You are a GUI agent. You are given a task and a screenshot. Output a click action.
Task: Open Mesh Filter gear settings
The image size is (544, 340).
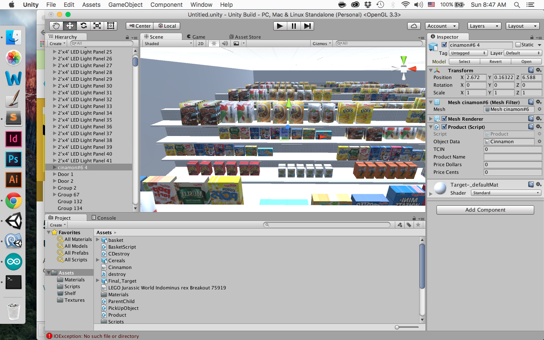538,102
